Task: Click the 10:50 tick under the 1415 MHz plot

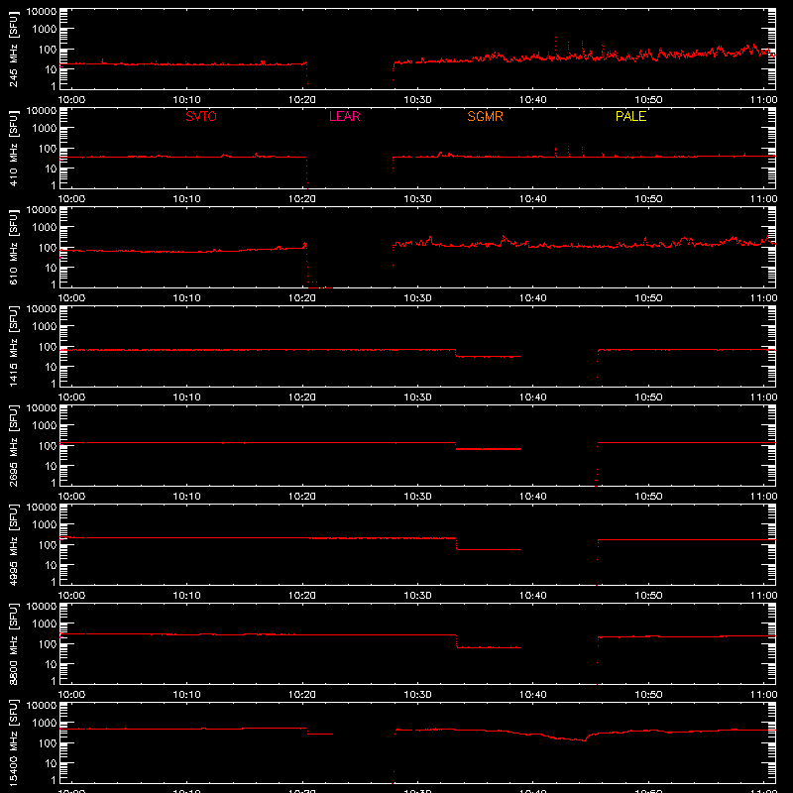Action: (x=648, y=397)
